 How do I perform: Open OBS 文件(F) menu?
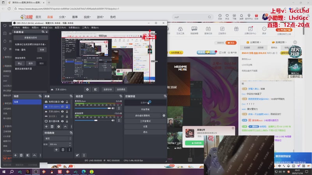pos(16,28)
